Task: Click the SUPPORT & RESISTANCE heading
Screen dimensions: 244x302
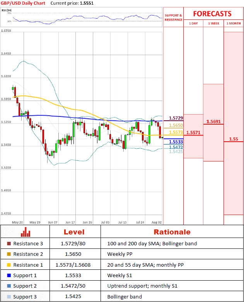Action: click(x=173, y=17)
